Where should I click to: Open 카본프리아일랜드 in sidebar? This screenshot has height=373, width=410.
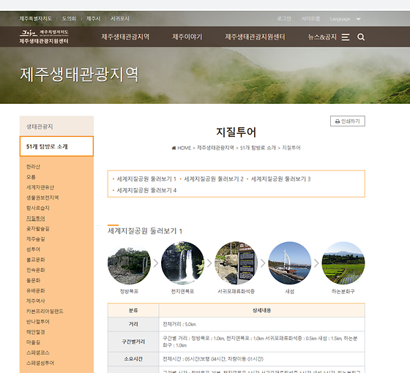click(45, 312)
